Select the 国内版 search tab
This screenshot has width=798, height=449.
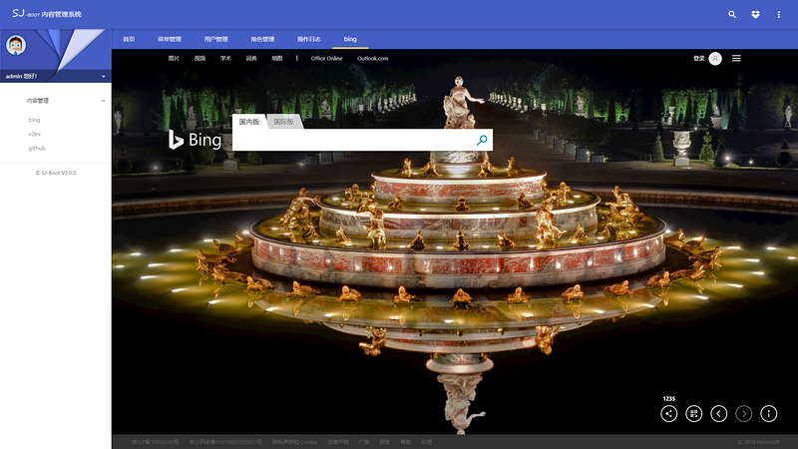249,122
